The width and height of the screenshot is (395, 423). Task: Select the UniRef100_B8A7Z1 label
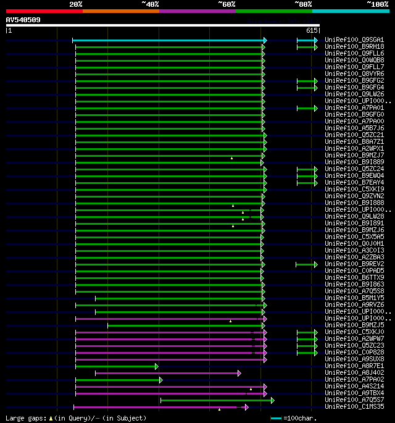pos(354,142)
